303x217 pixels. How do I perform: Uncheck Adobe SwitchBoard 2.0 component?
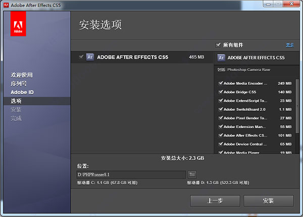point(221,110)
